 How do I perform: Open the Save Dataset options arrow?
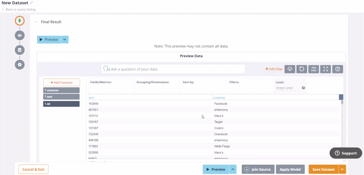[342, 169]
